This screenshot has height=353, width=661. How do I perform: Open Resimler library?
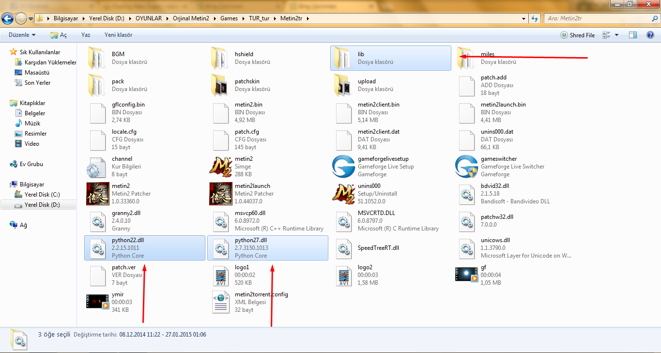36,134
